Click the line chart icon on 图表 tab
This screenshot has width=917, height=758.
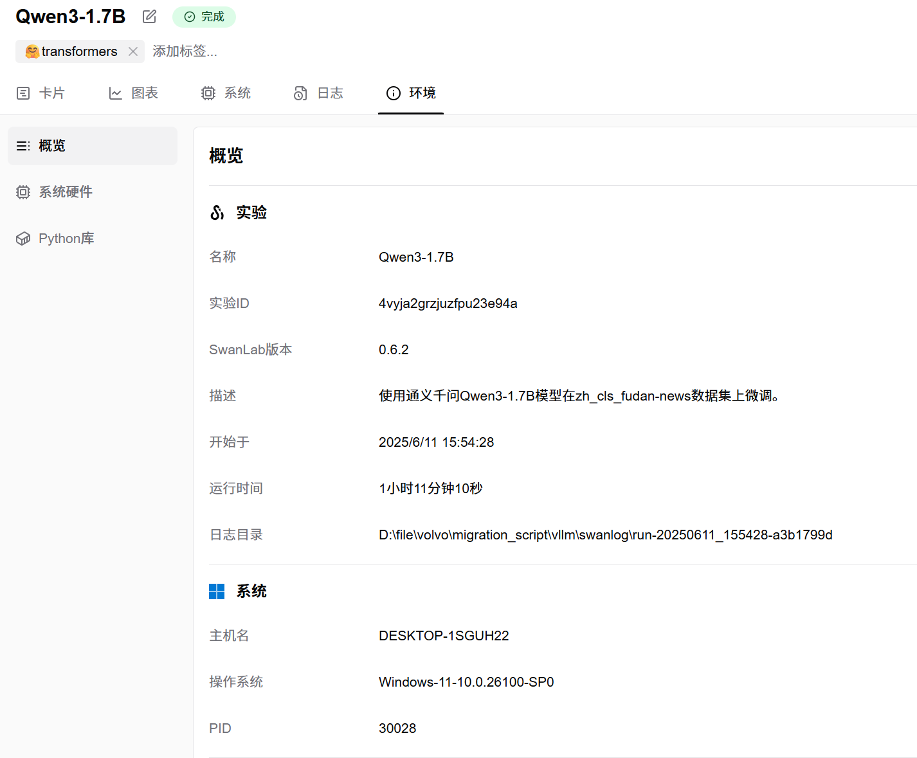(x=116, y=93)
